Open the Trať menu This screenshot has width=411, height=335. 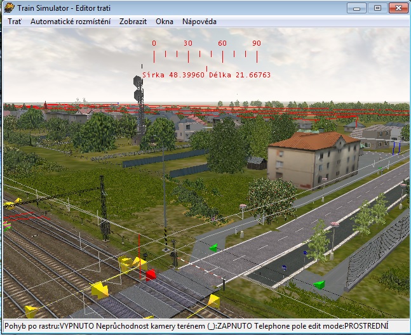15,22
